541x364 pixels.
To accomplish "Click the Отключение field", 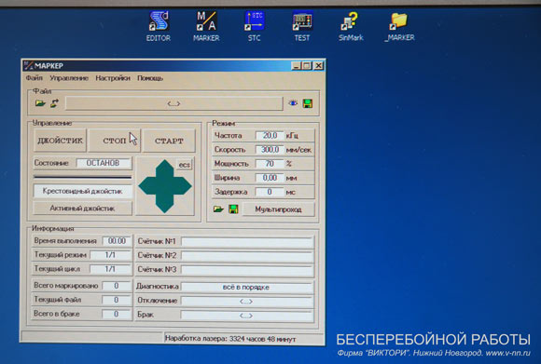I will tap(247, 302).
